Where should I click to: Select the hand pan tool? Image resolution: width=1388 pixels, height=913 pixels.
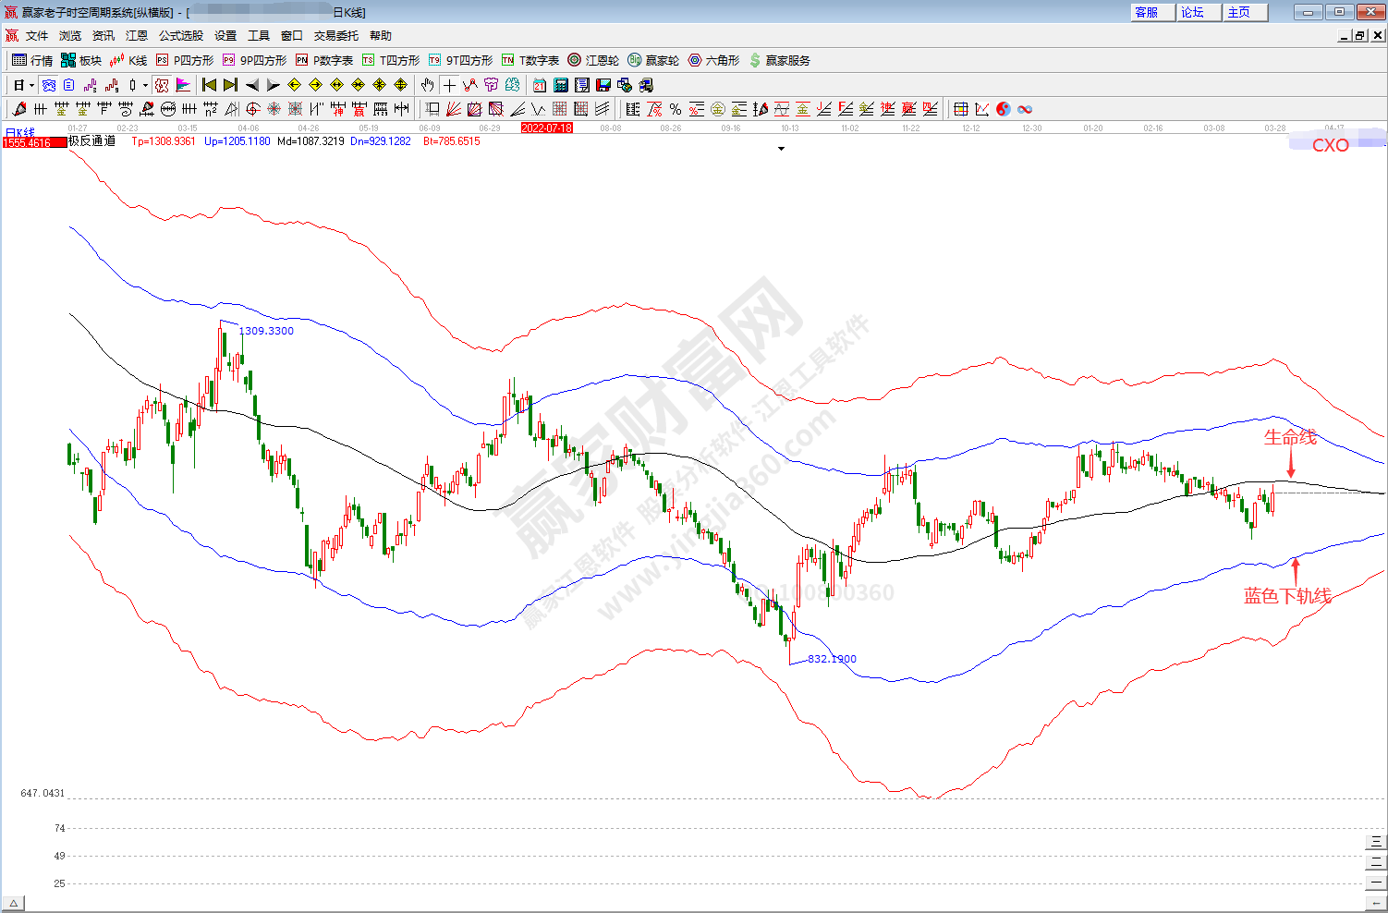(427, 85)
